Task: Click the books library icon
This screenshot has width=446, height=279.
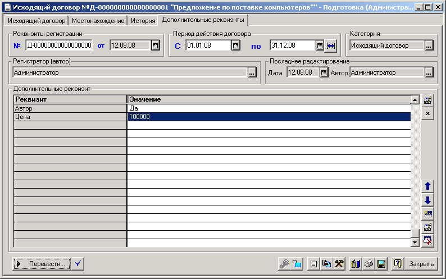Action: click(356, 264)
